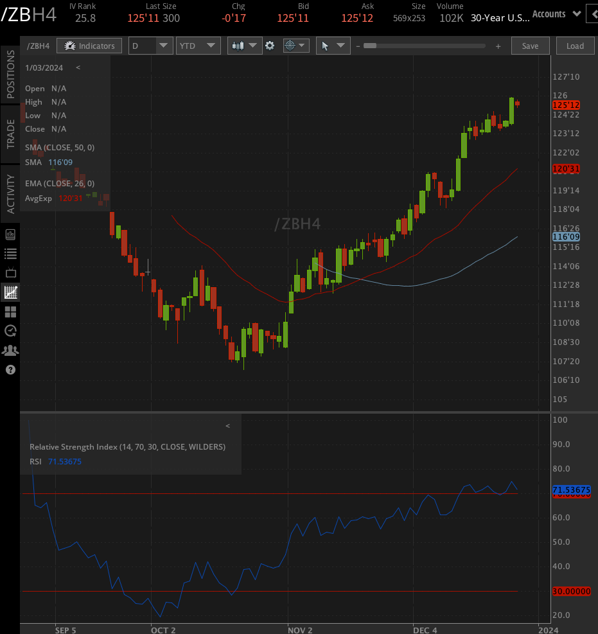Open the D aggregation period dropdown
This screenshot has width=598, height=634.
150,46
